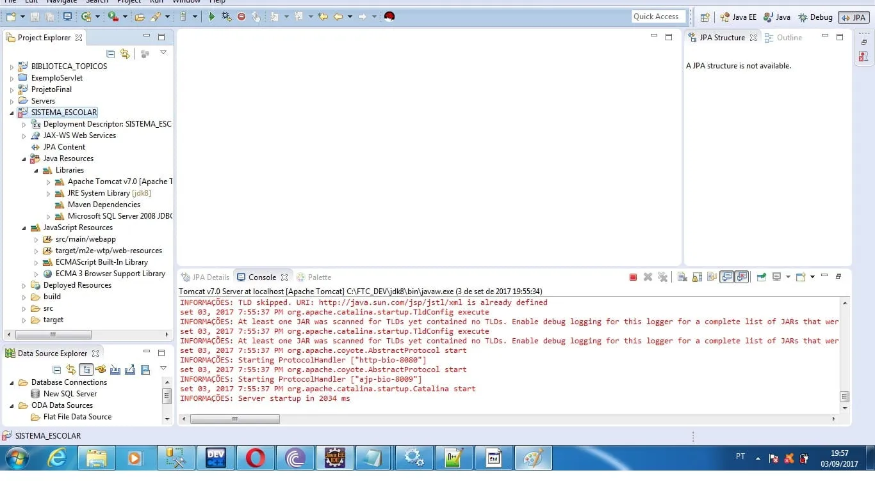This screenshot has height=491, width=875.
Task: Click the red stop icon in main toolbar
Action: [x=241, y=17]
